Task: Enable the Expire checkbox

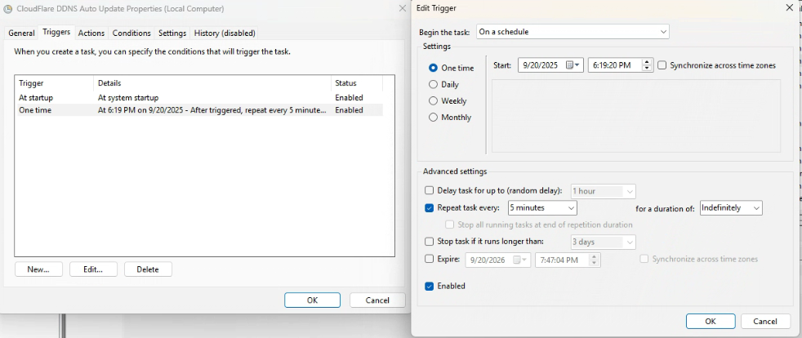Action: click(x=430, y=259)
